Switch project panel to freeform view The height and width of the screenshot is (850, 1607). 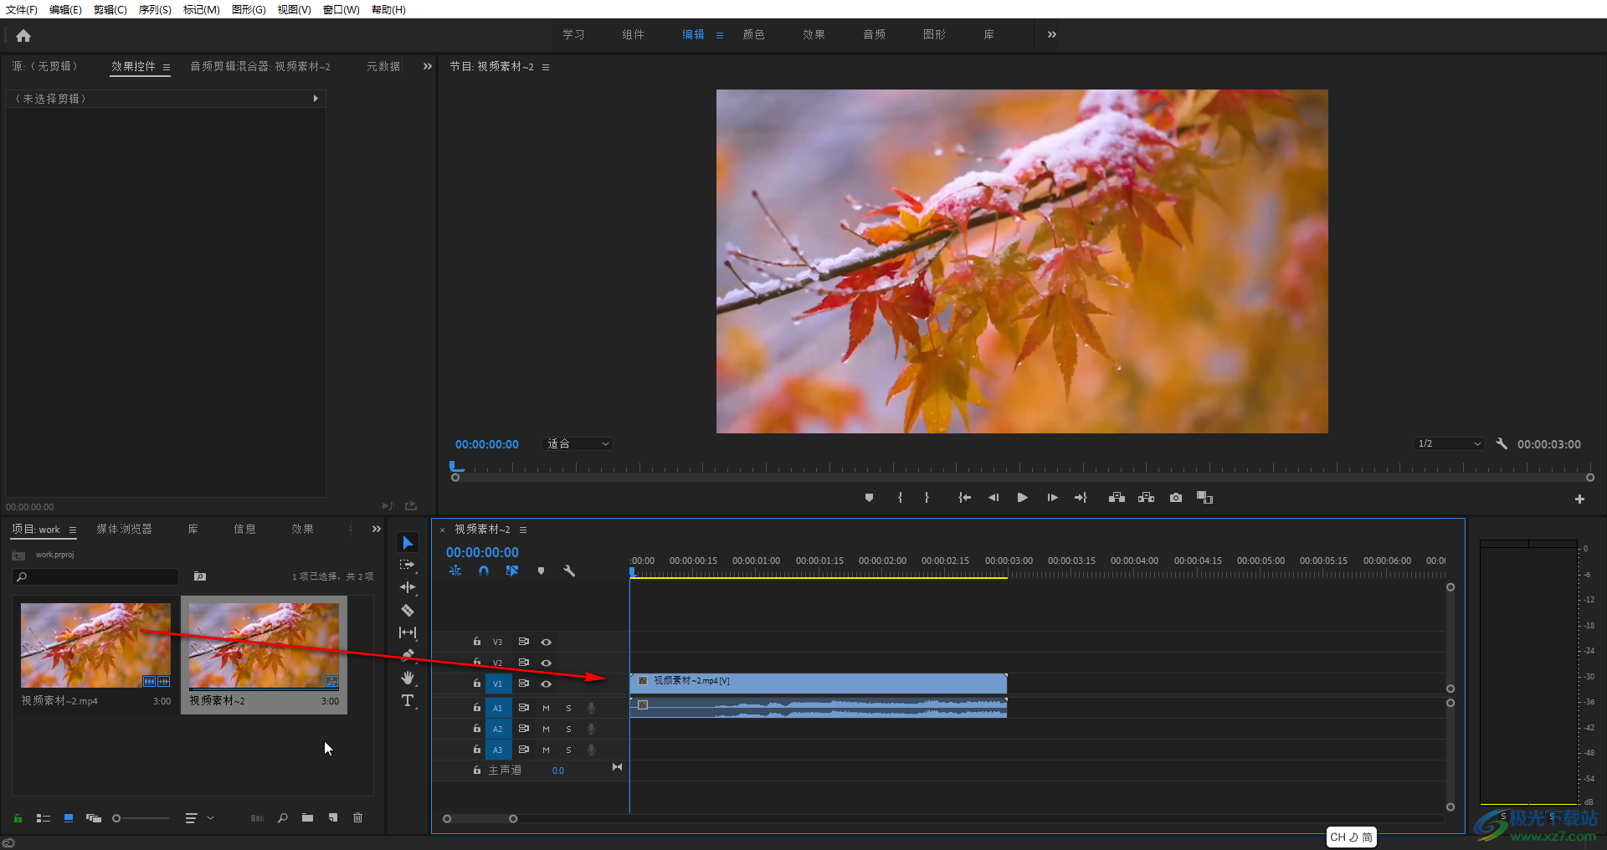[94, 818]
